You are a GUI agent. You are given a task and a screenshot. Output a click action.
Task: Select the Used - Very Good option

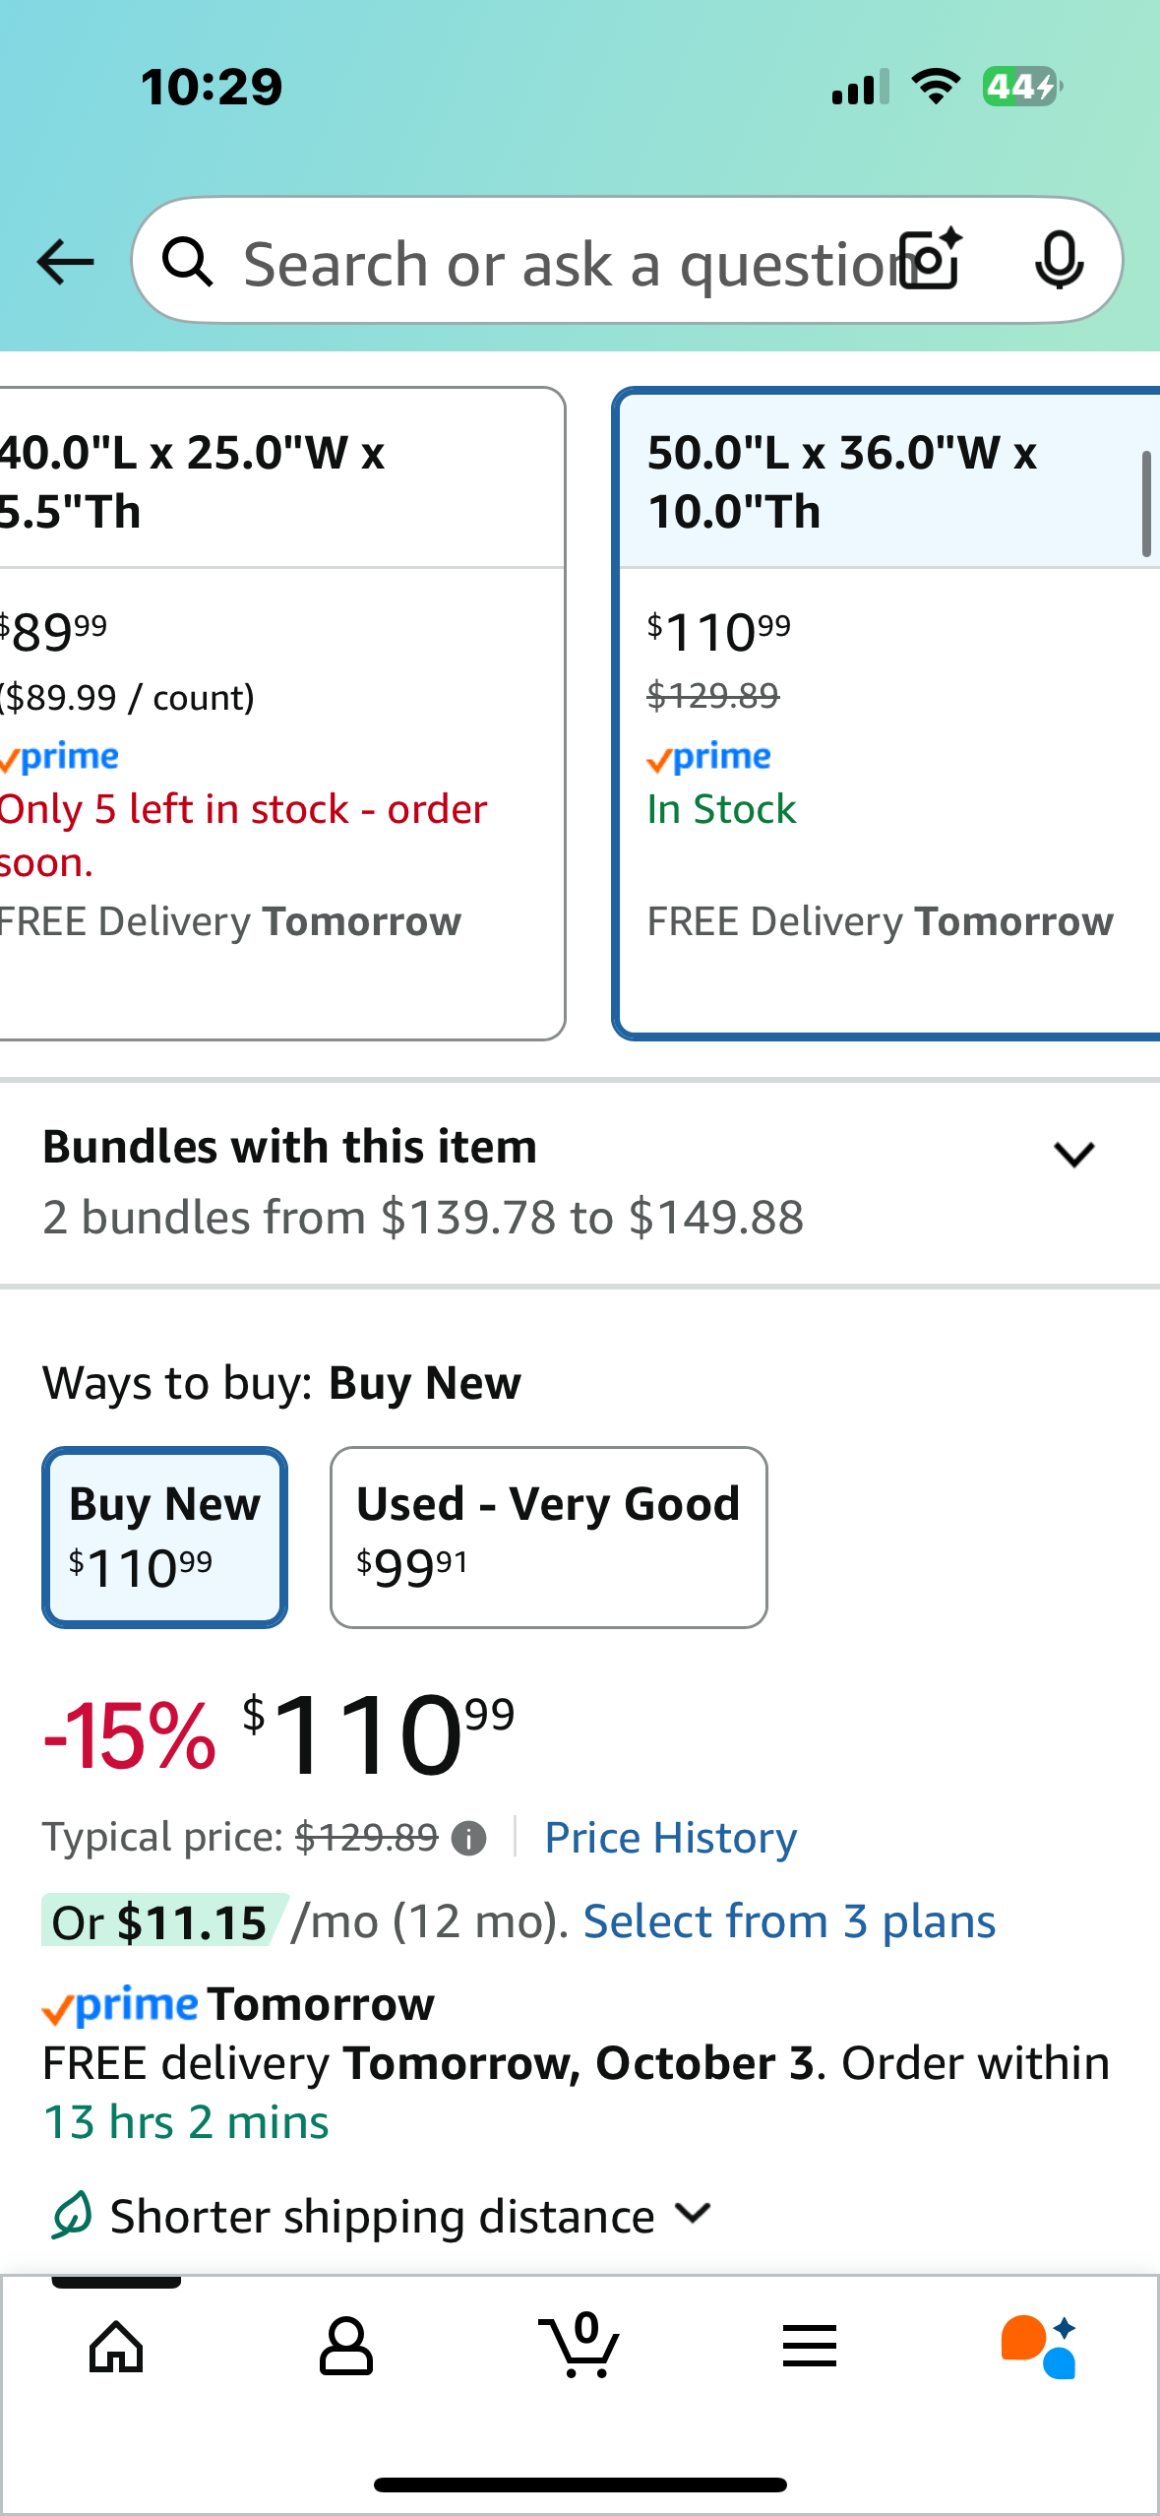coord(548,1537)
